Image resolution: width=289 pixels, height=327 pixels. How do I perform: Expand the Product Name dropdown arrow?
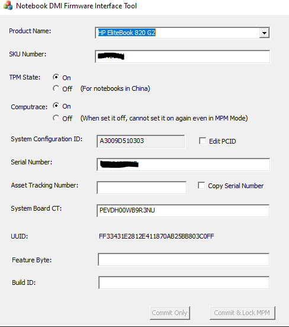[x=264, y=33]
